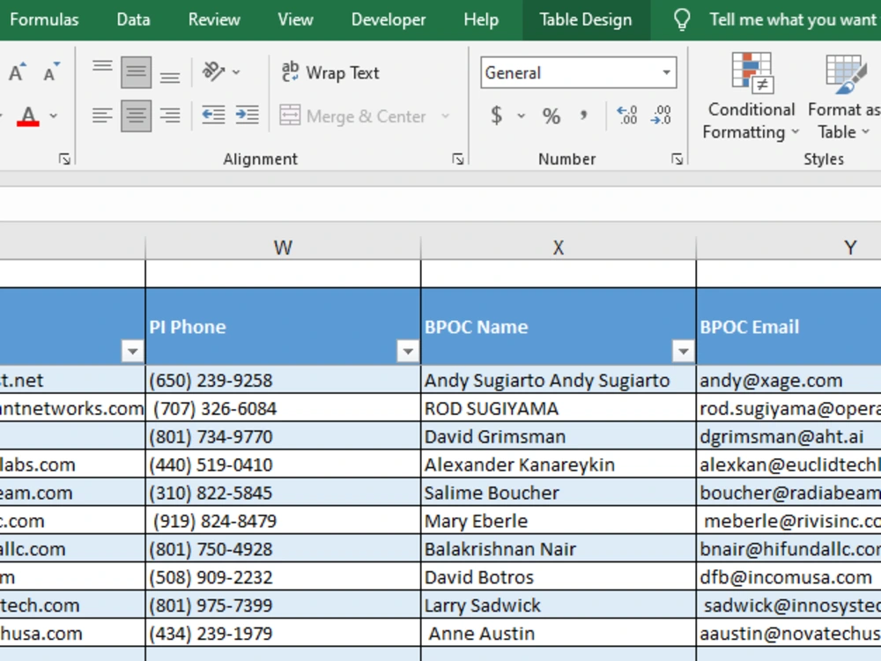Toggle Wrap Text

pos(329,72)
